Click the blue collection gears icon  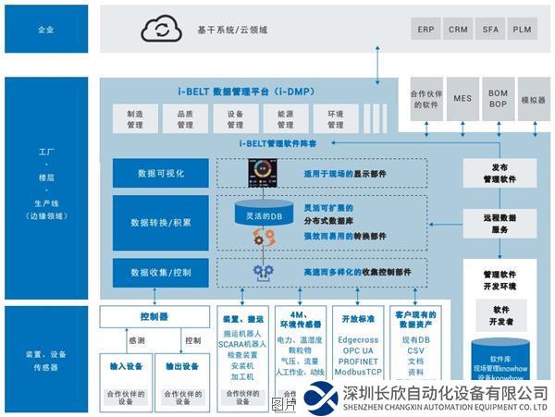(x=263, y=272)
